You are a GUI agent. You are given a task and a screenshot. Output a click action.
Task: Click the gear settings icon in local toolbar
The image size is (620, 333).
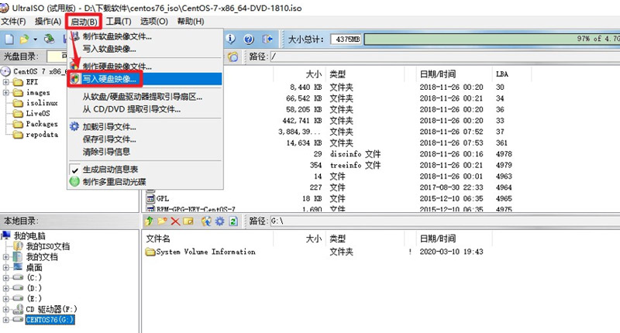point(220,222)
